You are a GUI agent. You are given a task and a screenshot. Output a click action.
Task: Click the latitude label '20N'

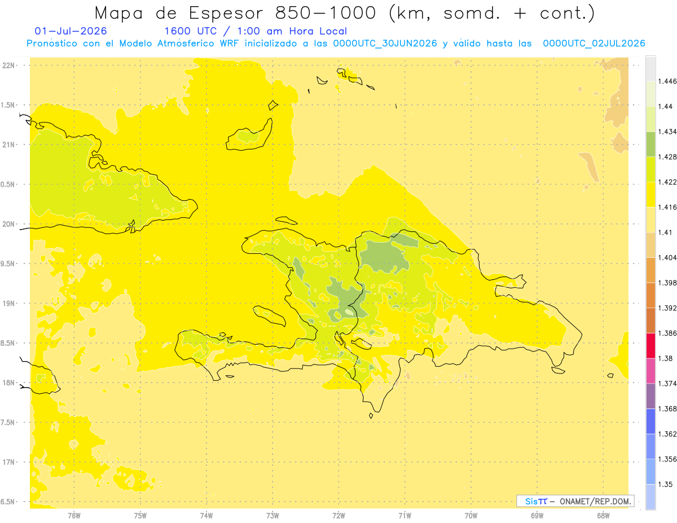pos(8,224)
